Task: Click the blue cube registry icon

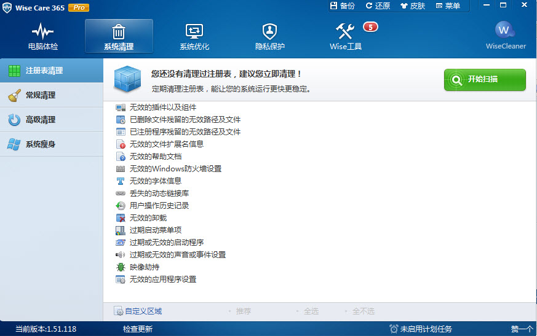Action: coord(127,79)
